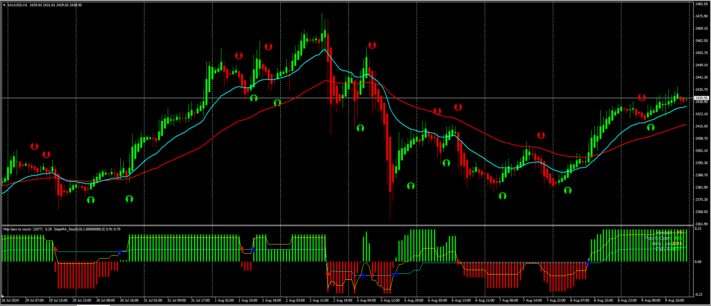Select the green buy arrow near 1 Aug 23:00

(x=277, y=103)
